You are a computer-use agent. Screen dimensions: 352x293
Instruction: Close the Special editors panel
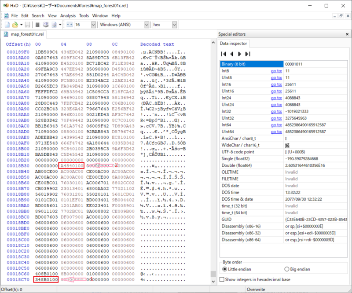[x=347, y=34]
